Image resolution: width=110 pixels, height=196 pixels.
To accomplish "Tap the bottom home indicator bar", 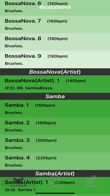I will [x=55, y=193].
